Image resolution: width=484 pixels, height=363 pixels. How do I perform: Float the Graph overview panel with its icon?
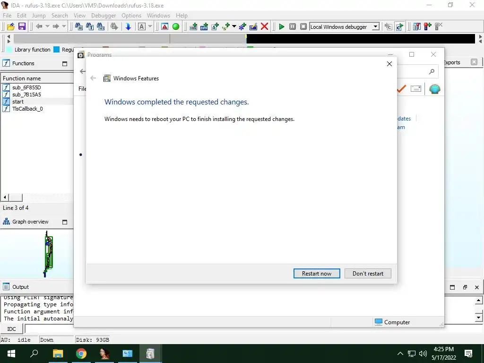65,222
